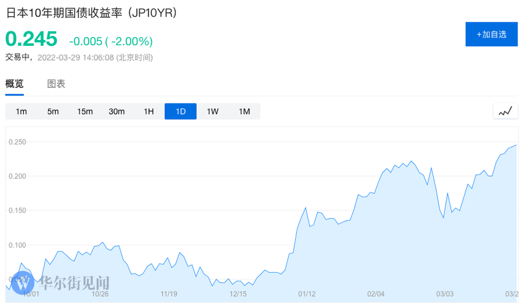The image size is (523, 308).
Task: Switch chart to 1H interval
Action: coord(149,111)
